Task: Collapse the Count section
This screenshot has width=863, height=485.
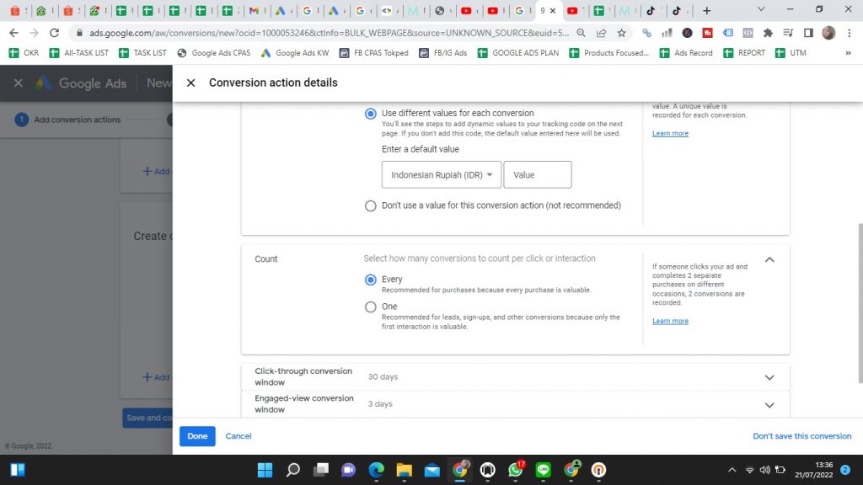Action: pos(769,260)
